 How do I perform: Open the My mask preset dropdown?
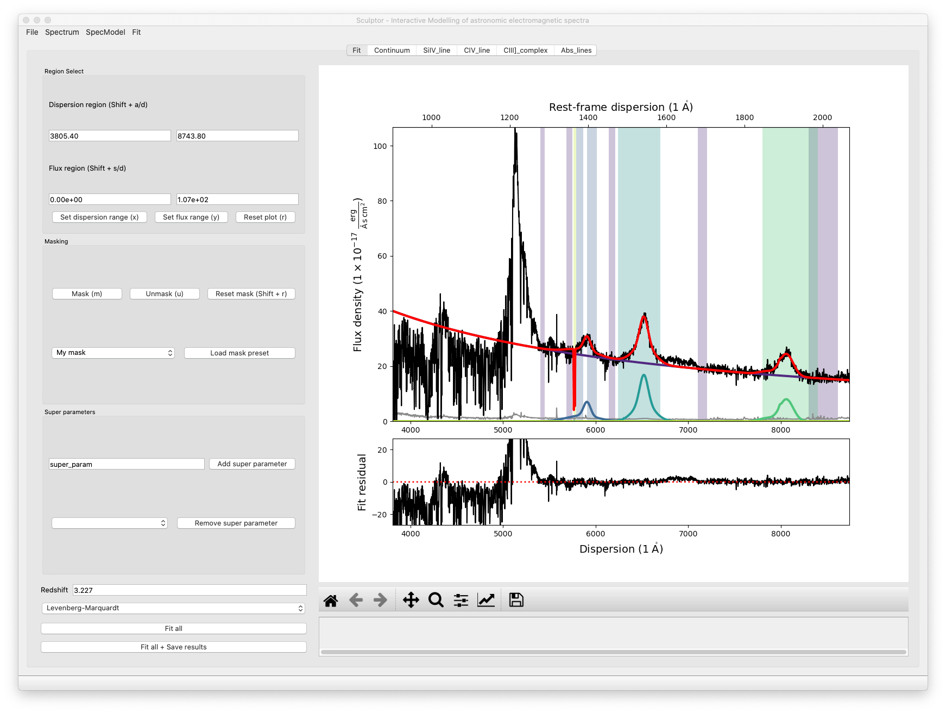[x=113, y=353]
